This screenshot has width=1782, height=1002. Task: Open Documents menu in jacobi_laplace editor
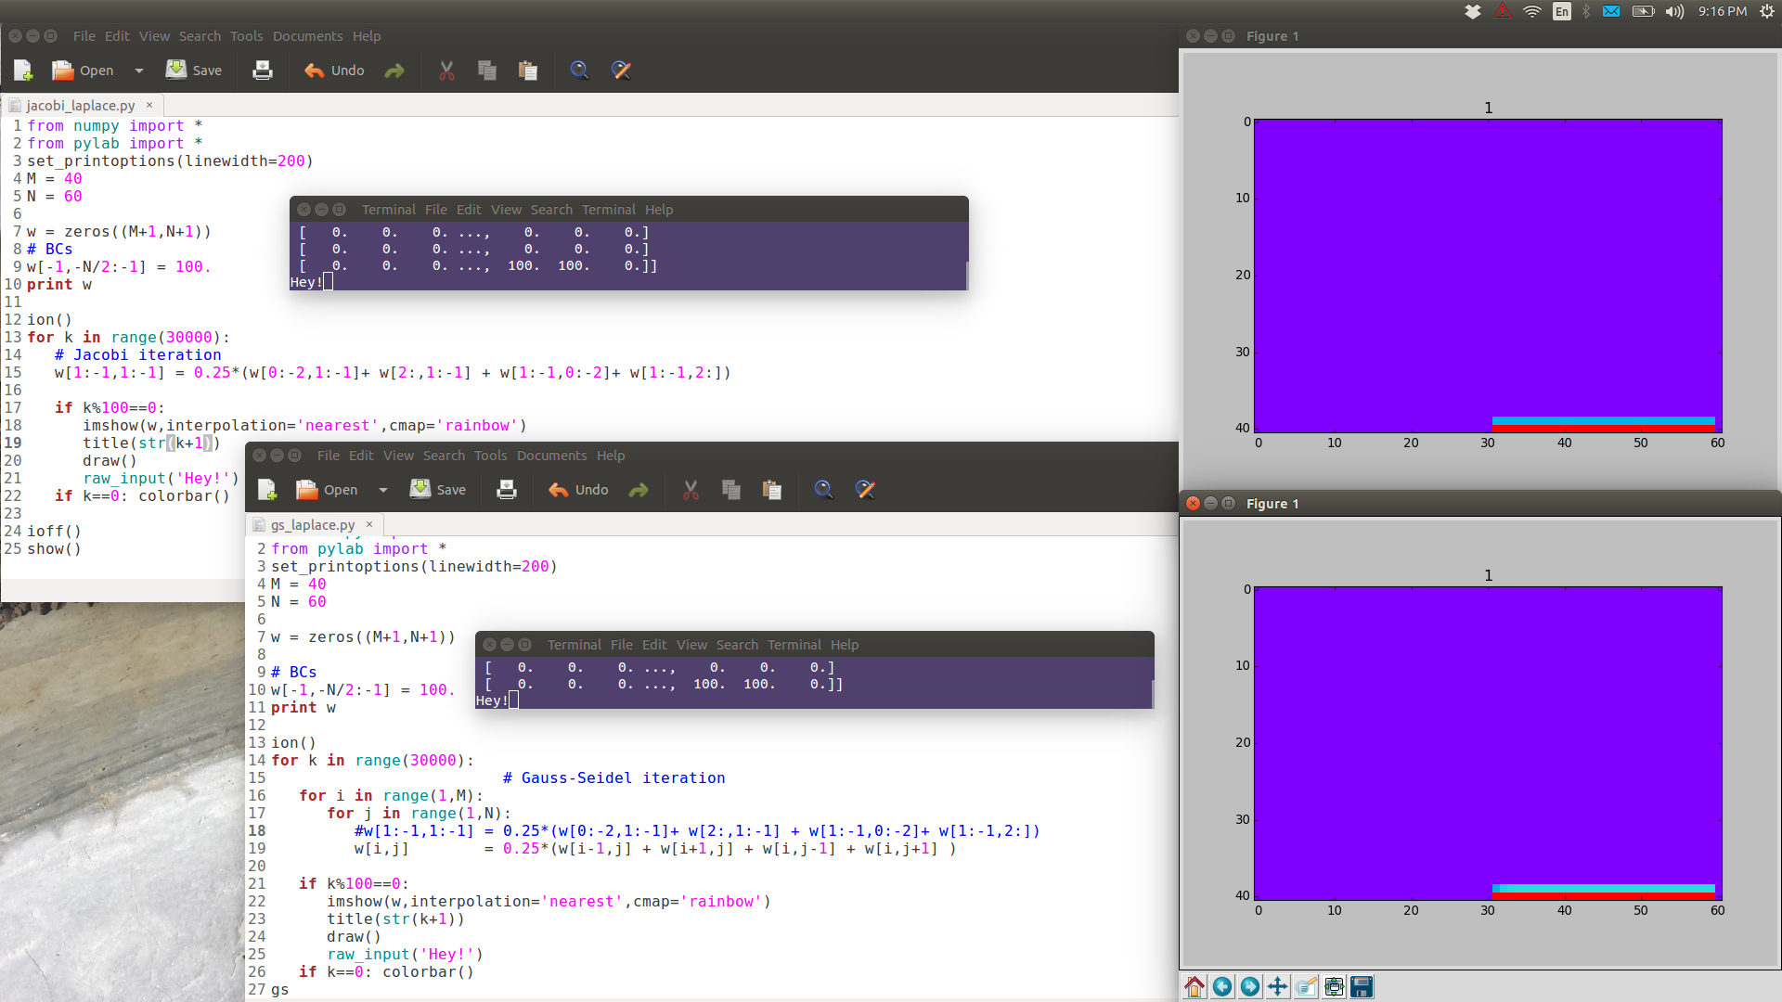pos(307,36)
